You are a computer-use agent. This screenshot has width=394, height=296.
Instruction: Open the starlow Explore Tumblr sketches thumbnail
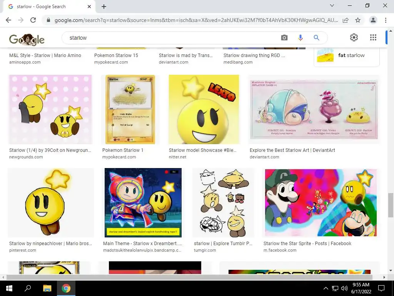point(223,203)
